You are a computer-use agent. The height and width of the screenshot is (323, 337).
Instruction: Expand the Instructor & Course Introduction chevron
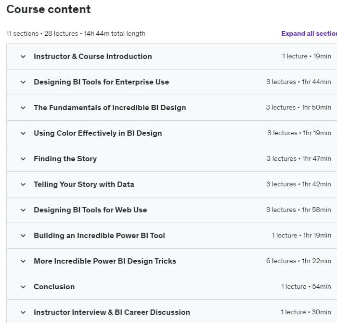click(x=23, y=56)
